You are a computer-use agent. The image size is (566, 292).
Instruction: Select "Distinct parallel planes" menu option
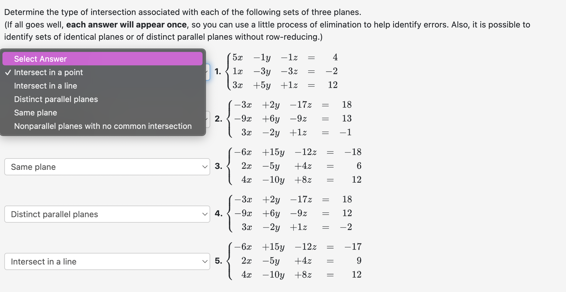coord(56,99)
